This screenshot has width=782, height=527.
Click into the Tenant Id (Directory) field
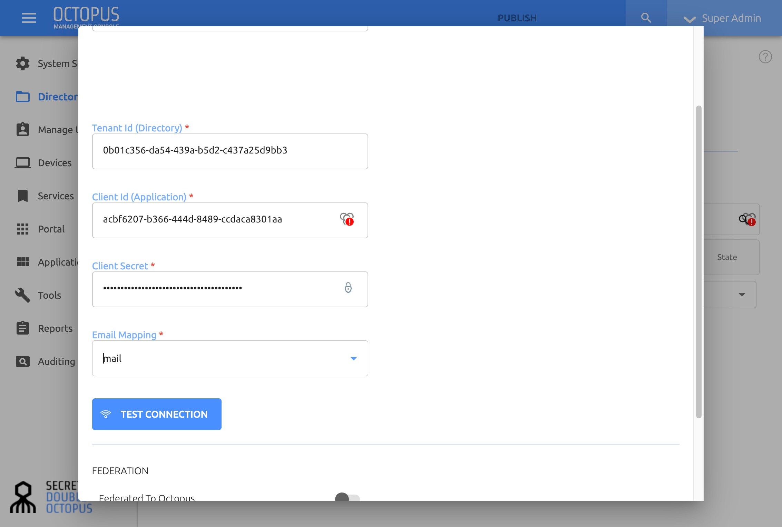tap(230, 151)
